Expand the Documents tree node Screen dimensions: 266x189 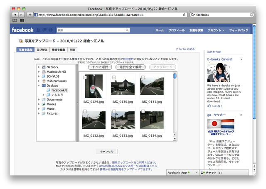click(x=39, y=100)
